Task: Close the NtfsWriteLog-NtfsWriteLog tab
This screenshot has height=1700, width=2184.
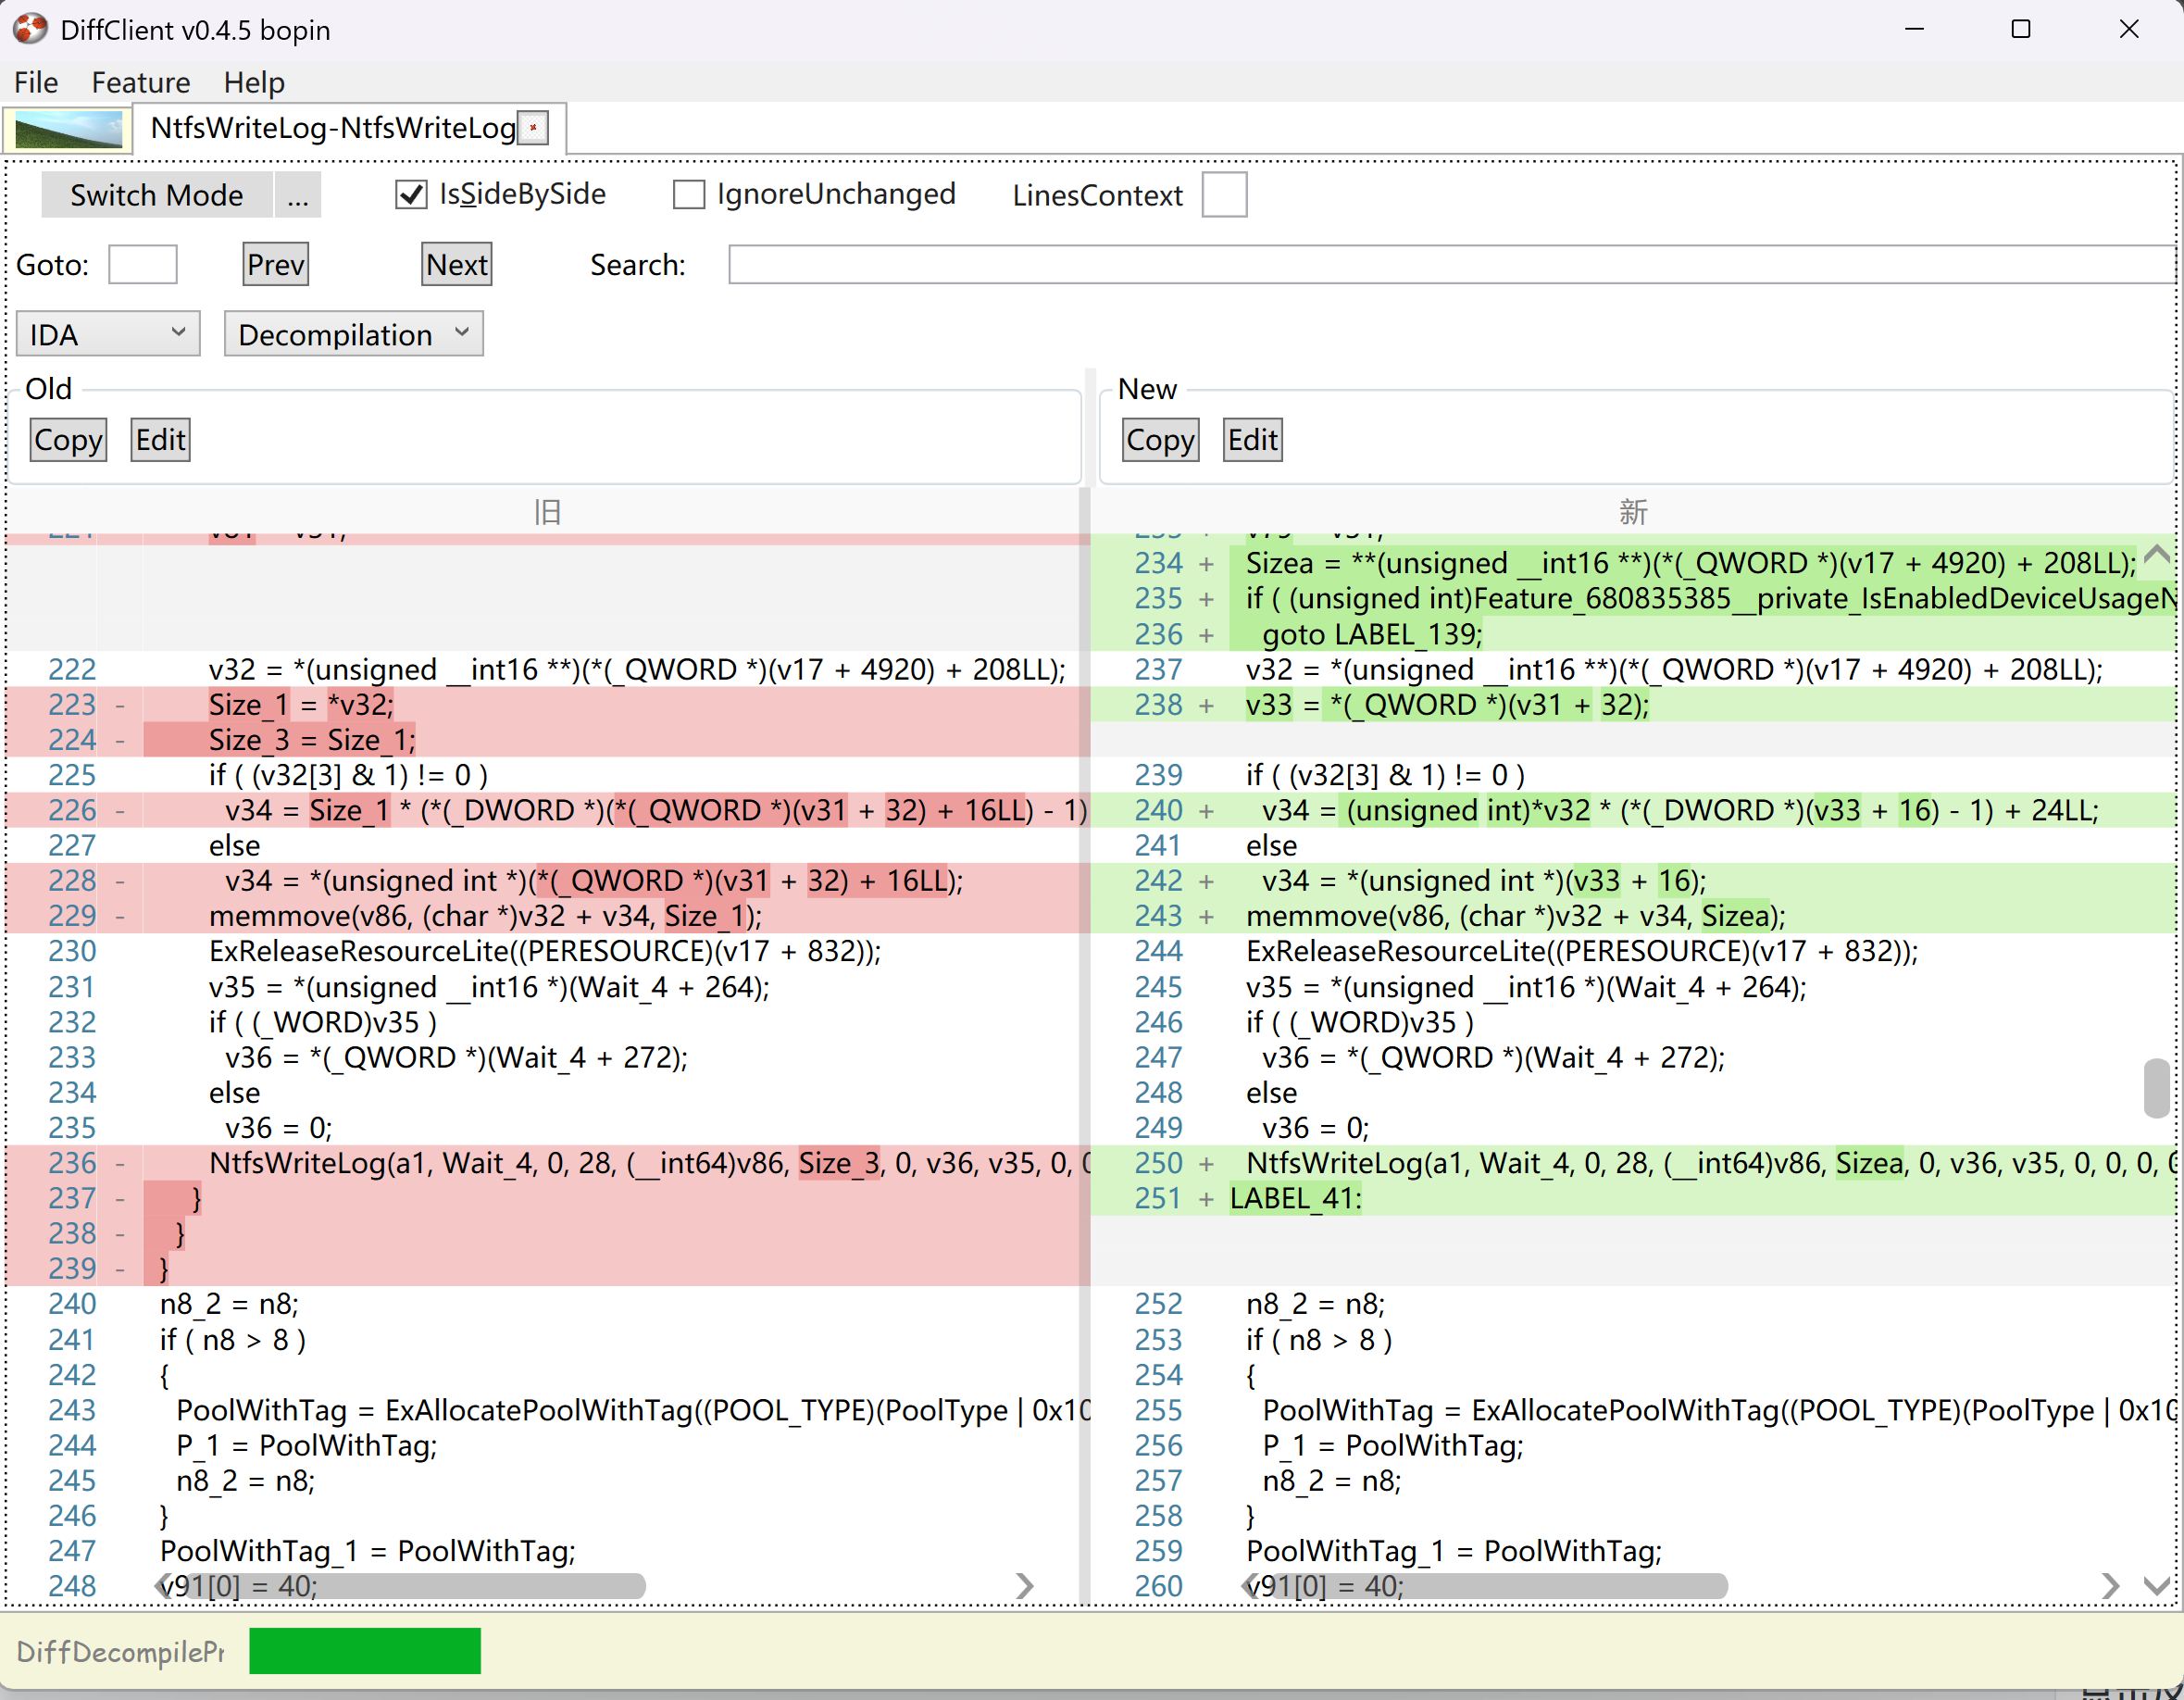Action: coord(534,128)
